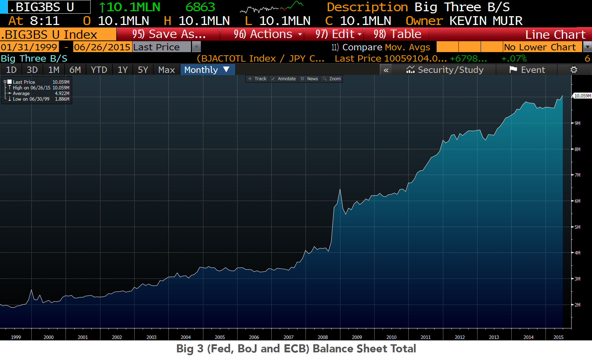
Task: Open the 97) Edit menu
Action: pyautogui.click(x=338, y=34)
